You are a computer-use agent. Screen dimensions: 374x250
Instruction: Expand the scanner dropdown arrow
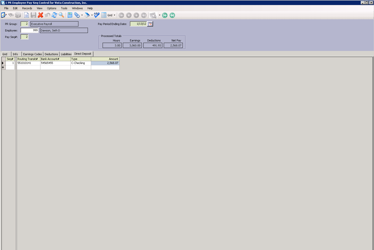[x=92, y=15]
